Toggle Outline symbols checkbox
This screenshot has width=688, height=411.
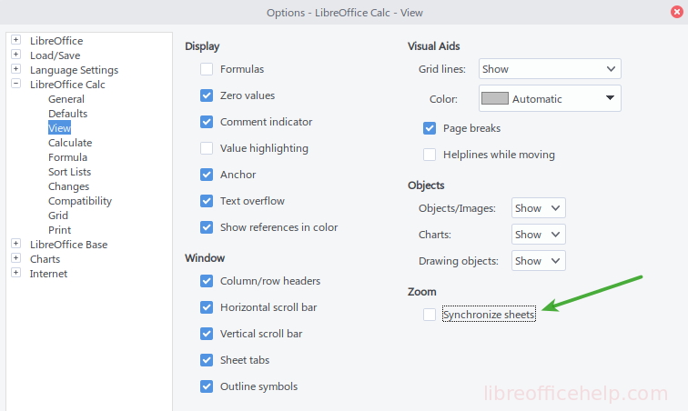click(x=207, y=386)
